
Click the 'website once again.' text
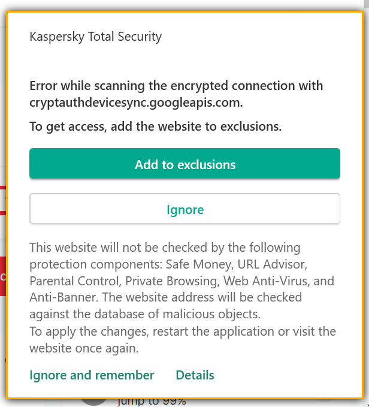click(84, 348)
